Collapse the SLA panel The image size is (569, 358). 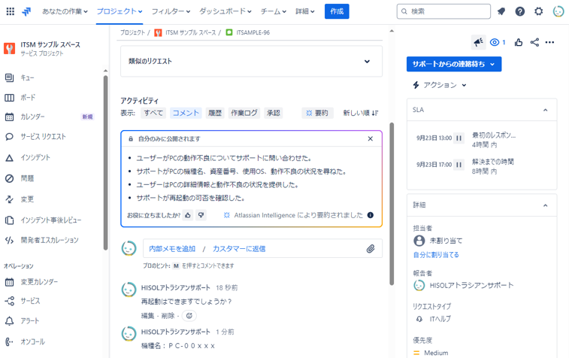click(545, 110)
